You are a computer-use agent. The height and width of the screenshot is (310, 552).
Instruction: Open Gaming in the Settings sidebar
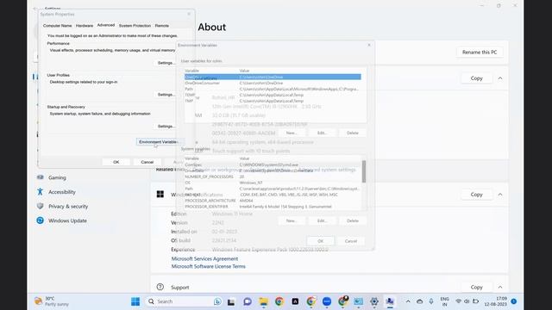point(57,177)
